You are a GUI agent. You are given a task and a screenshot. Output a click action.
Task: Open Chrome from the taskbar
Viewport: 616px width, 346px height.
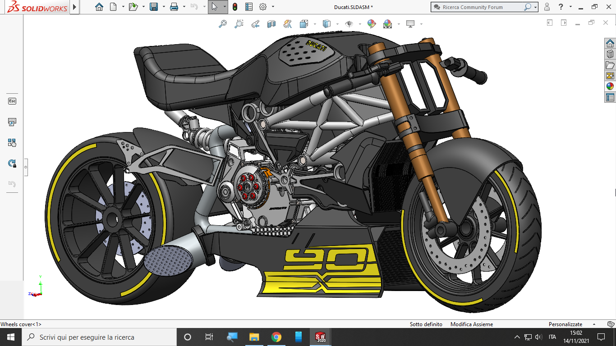(276, 337)
